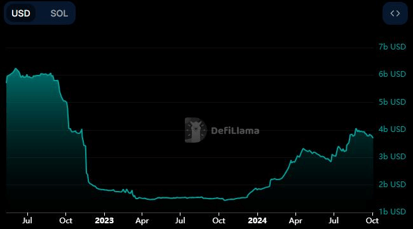Open the embed code icon button
This screenshot has width=413, height=229.
click(395, 13)
